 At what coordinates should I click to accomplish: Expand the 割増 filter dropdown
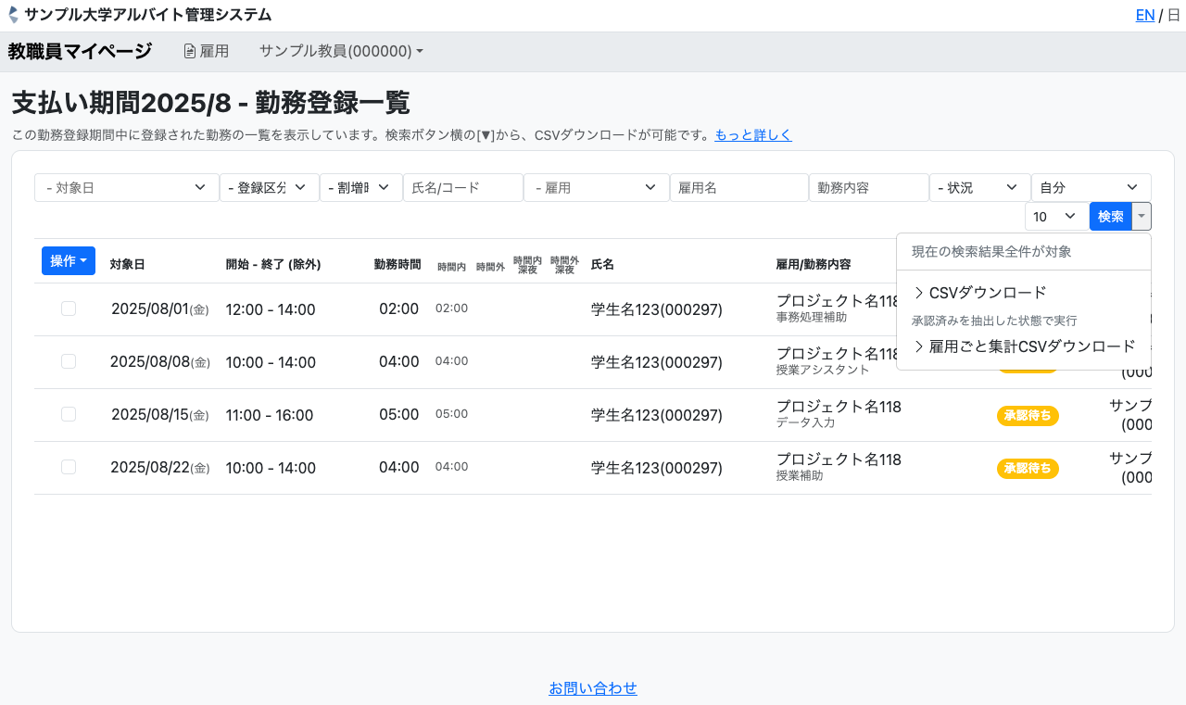click(x=361, y=188)
